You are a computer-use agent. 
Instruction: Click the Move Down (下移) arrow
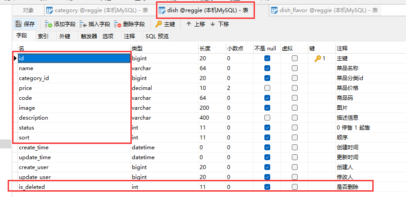[213, 24]
